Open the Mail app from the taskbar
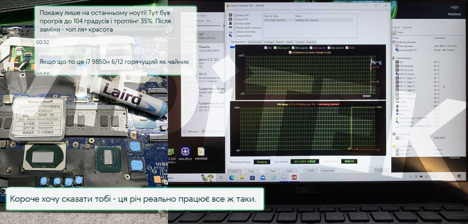468x224 pixels. click(263, 178)
